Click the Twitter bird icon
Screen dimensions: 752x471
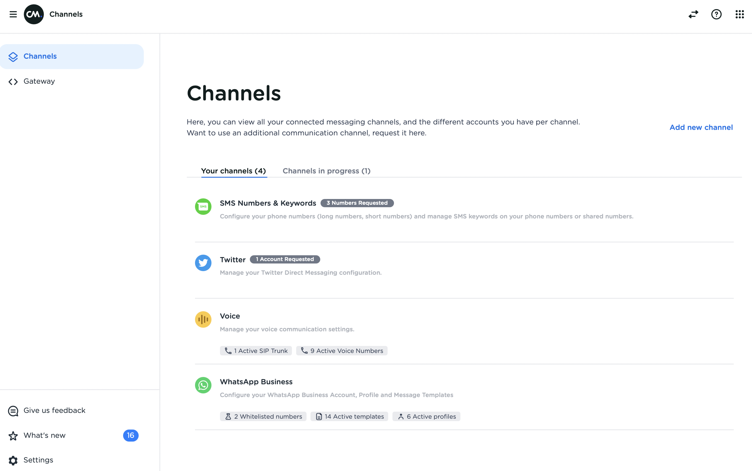[203, 263]
